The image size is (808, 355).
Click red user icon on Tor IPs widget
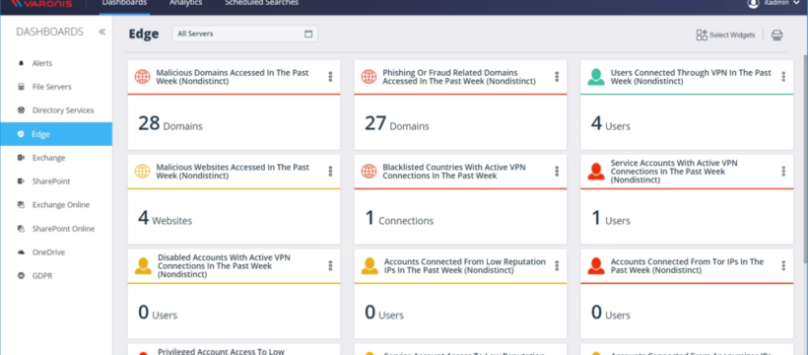(x=596, y=265)
